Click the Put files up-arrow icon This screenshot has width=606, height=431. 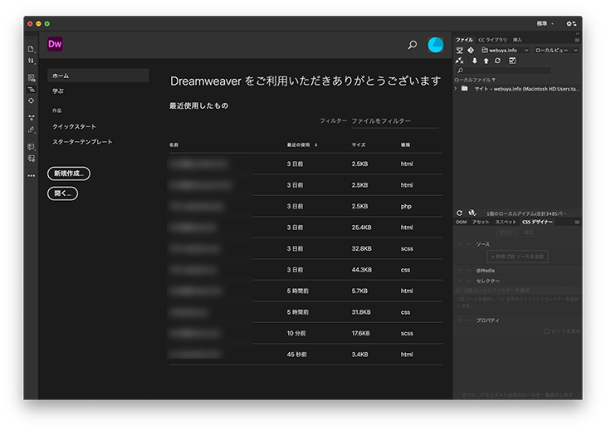pos(486,61)
